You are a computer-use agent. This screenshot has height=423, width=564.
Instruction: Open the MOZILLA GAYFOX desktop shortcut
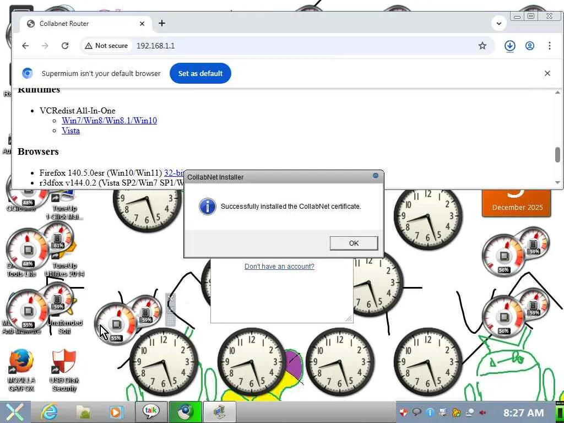coord(21,371)
